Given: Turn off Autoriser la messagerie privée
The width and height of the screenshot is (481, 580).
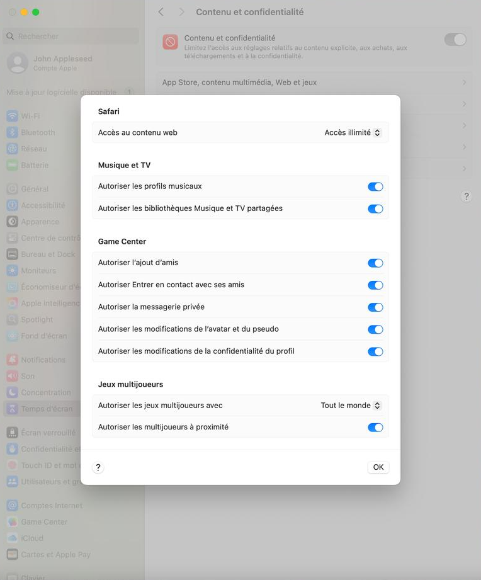Looking at the screenshot, I should click(x=375, y=307).
